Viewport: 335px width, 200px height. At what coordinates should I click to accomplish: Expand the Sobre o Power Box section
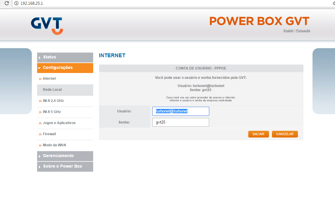tap(65, 166)
